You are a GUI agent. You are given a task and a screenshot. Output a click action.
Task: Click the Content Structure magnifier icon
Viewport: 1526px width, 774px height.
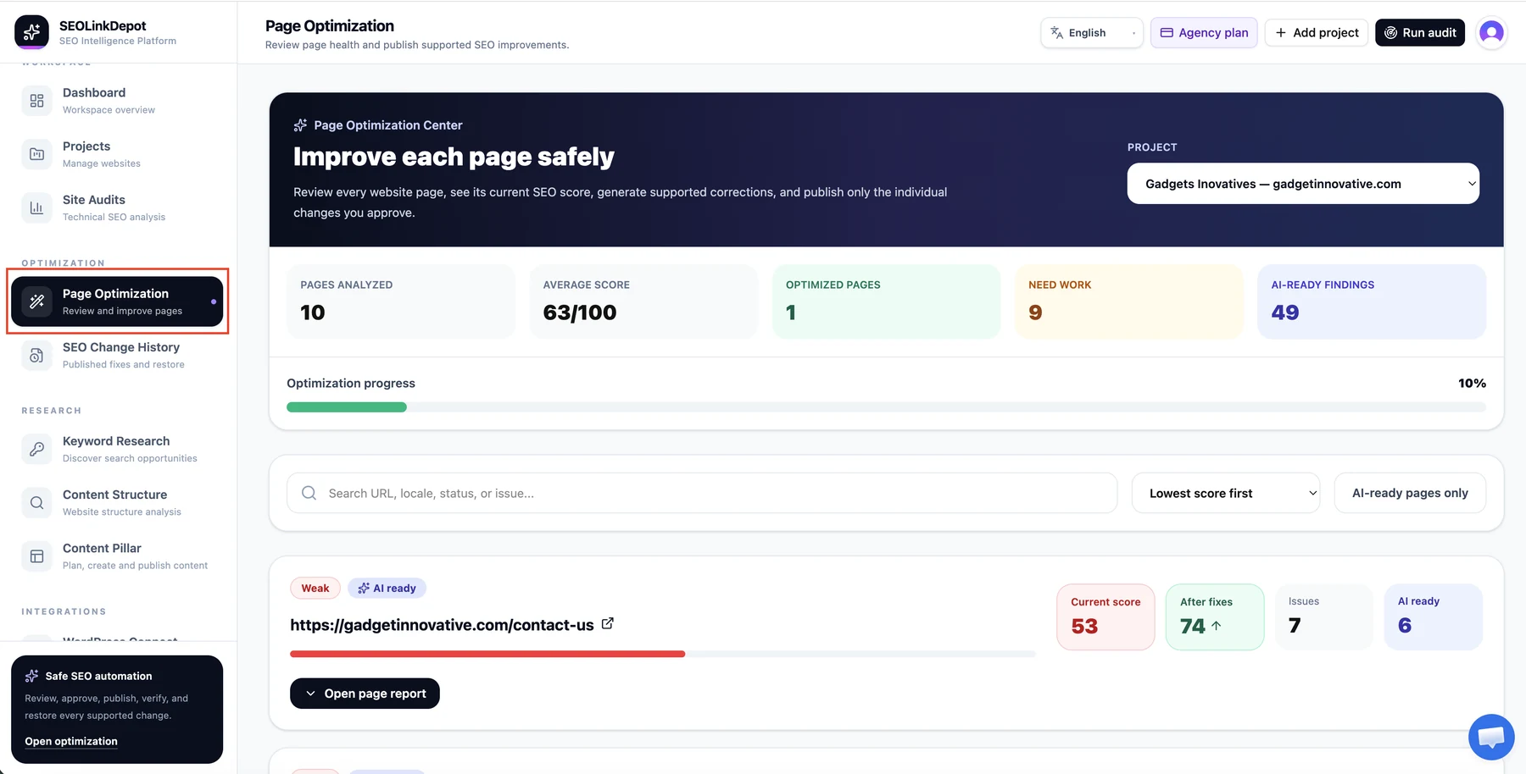pyautogui.click(x=36, y=502)
